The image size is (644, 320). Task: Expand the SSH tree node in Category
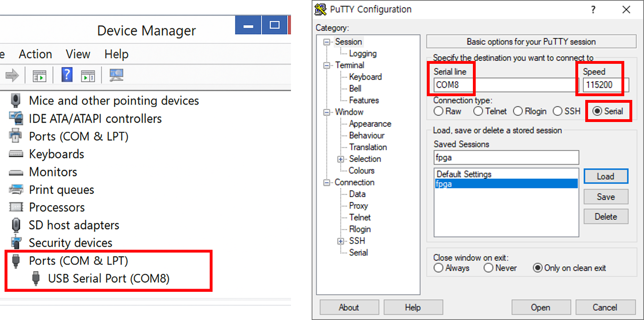341,241
